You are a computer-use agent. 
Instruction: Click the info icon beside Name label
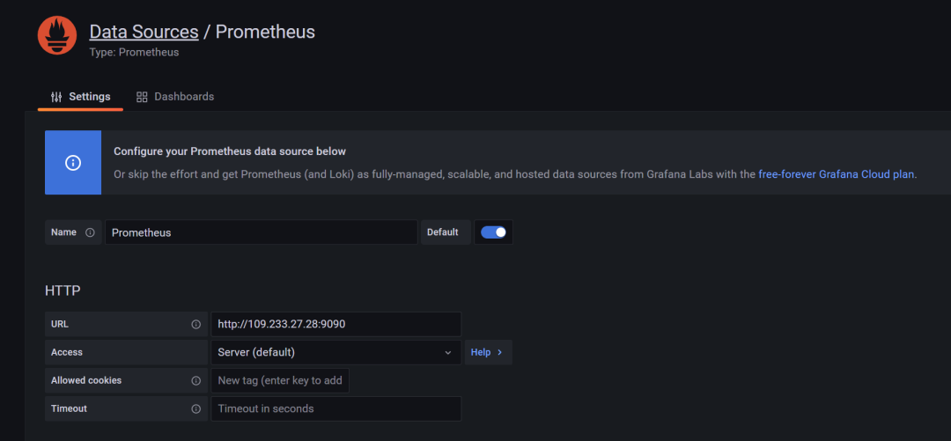pos(90,232)
